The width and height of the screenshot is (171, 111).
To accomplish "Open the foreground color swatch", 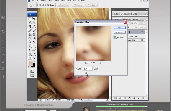I will [31, 63].
